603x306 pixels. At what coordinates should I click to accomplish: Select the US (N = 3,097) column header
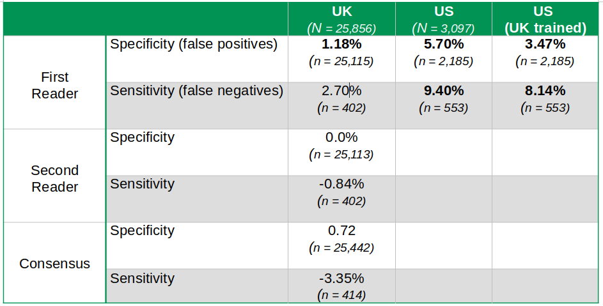(x=443, y=19)
